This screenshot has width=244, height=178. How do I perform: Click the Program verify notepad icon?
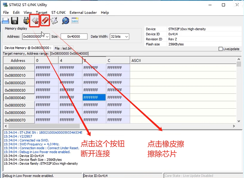pos(54,21)
